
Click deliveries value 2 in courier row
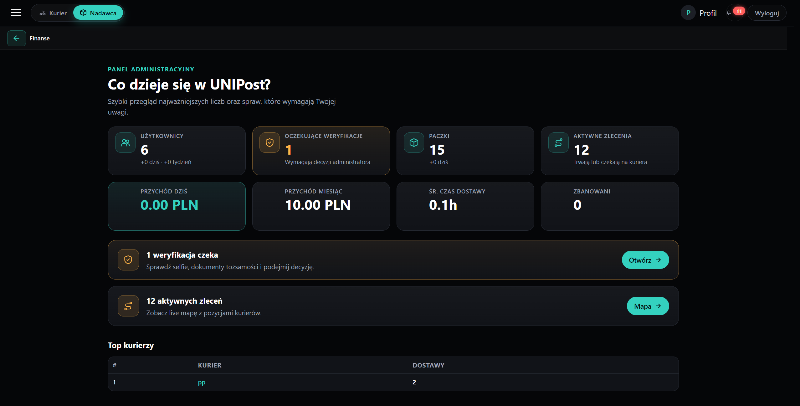[414, 382]
